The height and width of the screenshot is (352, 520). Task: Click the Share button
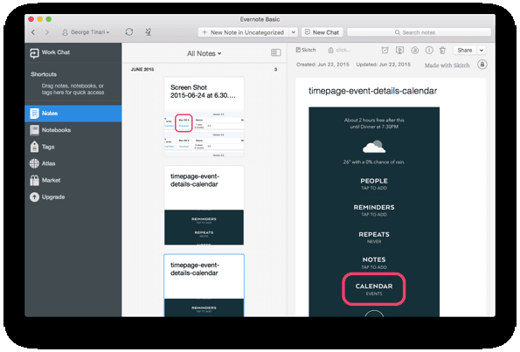click(x=465, y=51)
